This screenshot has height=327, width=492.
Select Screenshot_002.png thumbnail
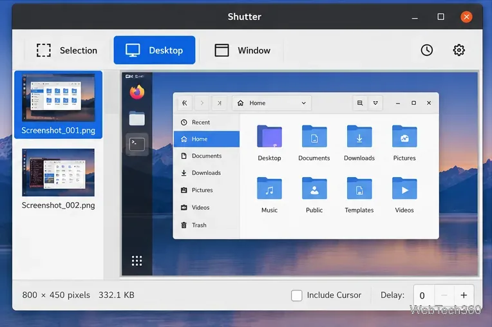coord(59,173)
